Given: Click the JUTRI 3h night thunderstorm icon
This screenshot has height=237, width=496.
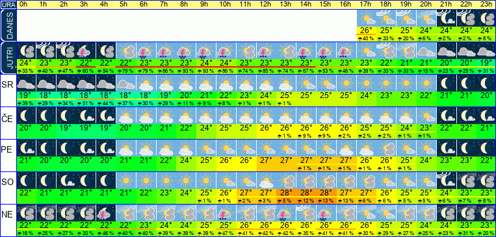Looking at the screenshot, I should tap(86, 51).
